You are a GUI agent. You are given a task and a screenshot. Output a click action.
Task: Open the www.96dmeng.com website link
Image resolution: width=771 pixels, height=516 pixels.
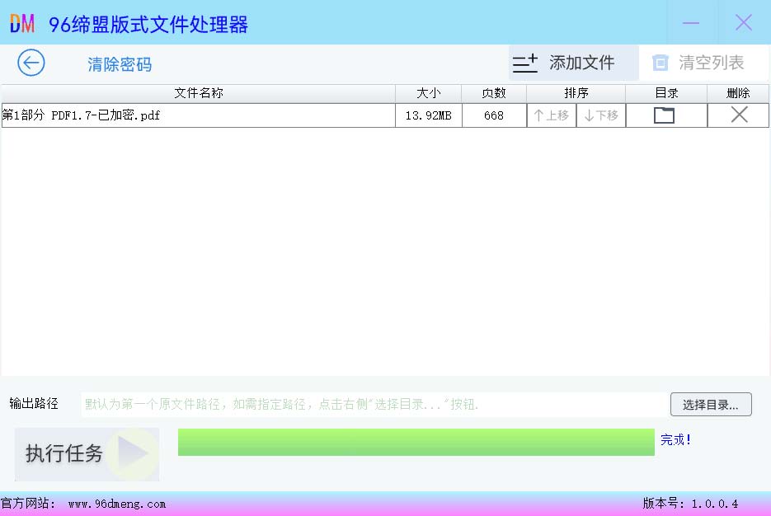click(116, 504)
